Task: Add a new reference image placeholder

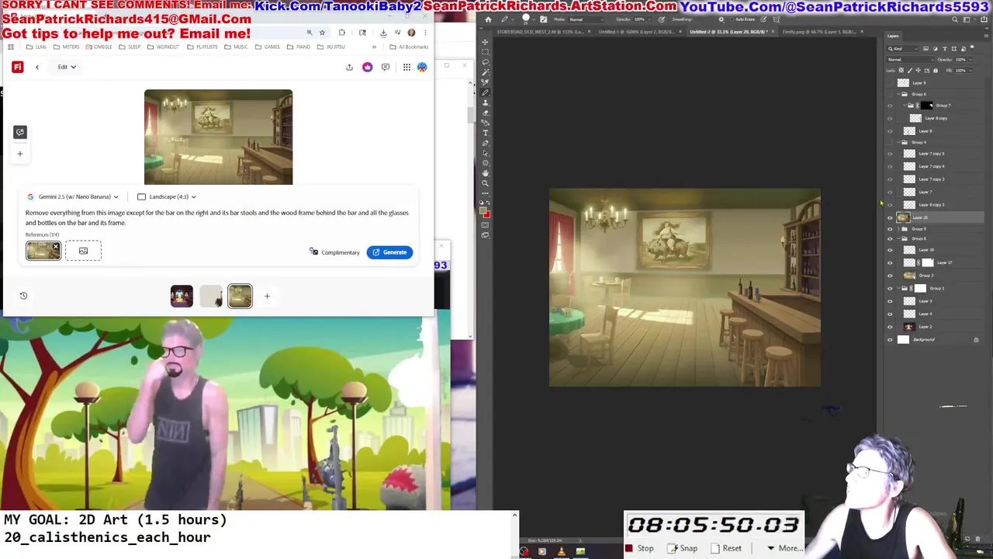Action: pyautogui.click(x=83, y=251)
